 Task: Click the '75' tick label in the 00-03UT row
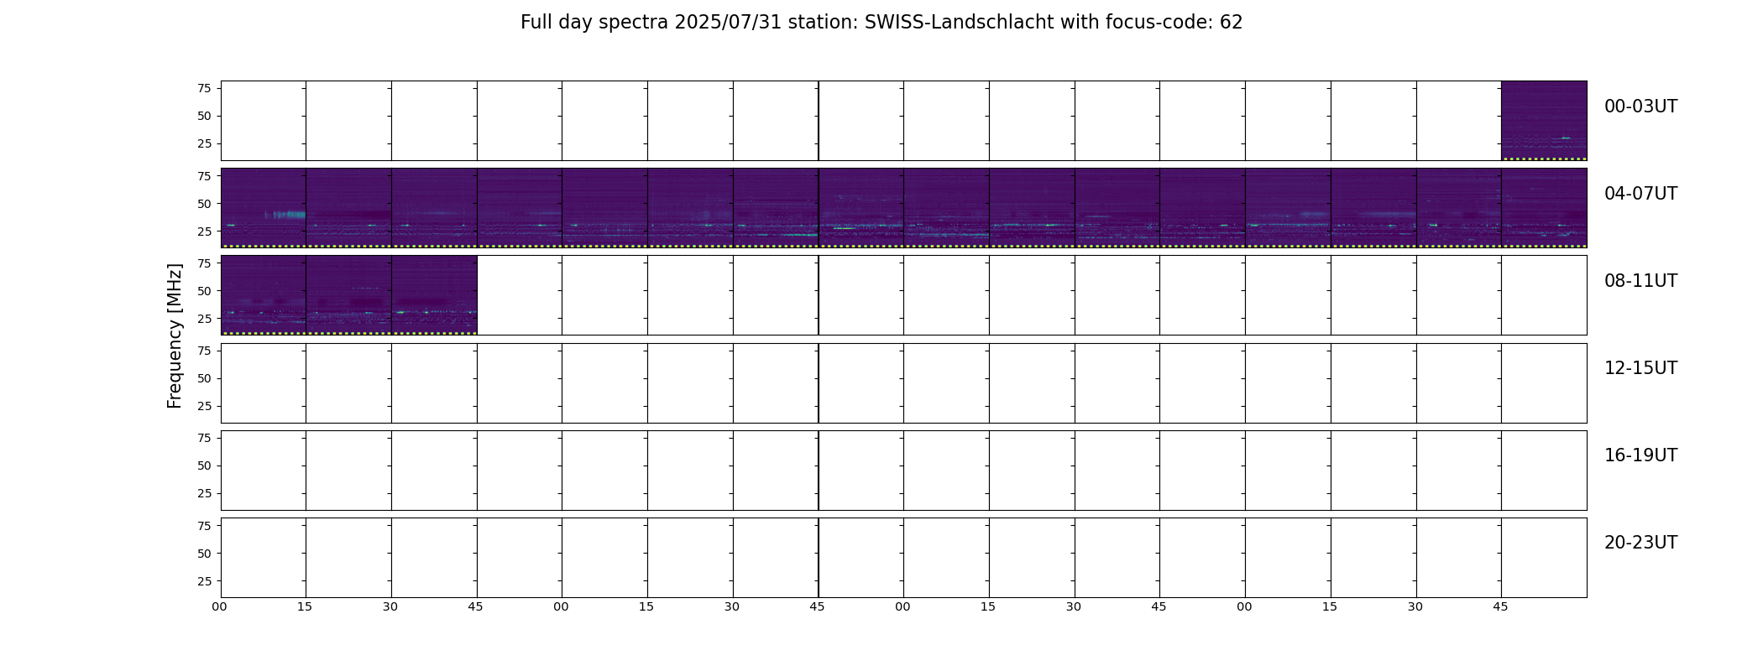tap(204, 88)
